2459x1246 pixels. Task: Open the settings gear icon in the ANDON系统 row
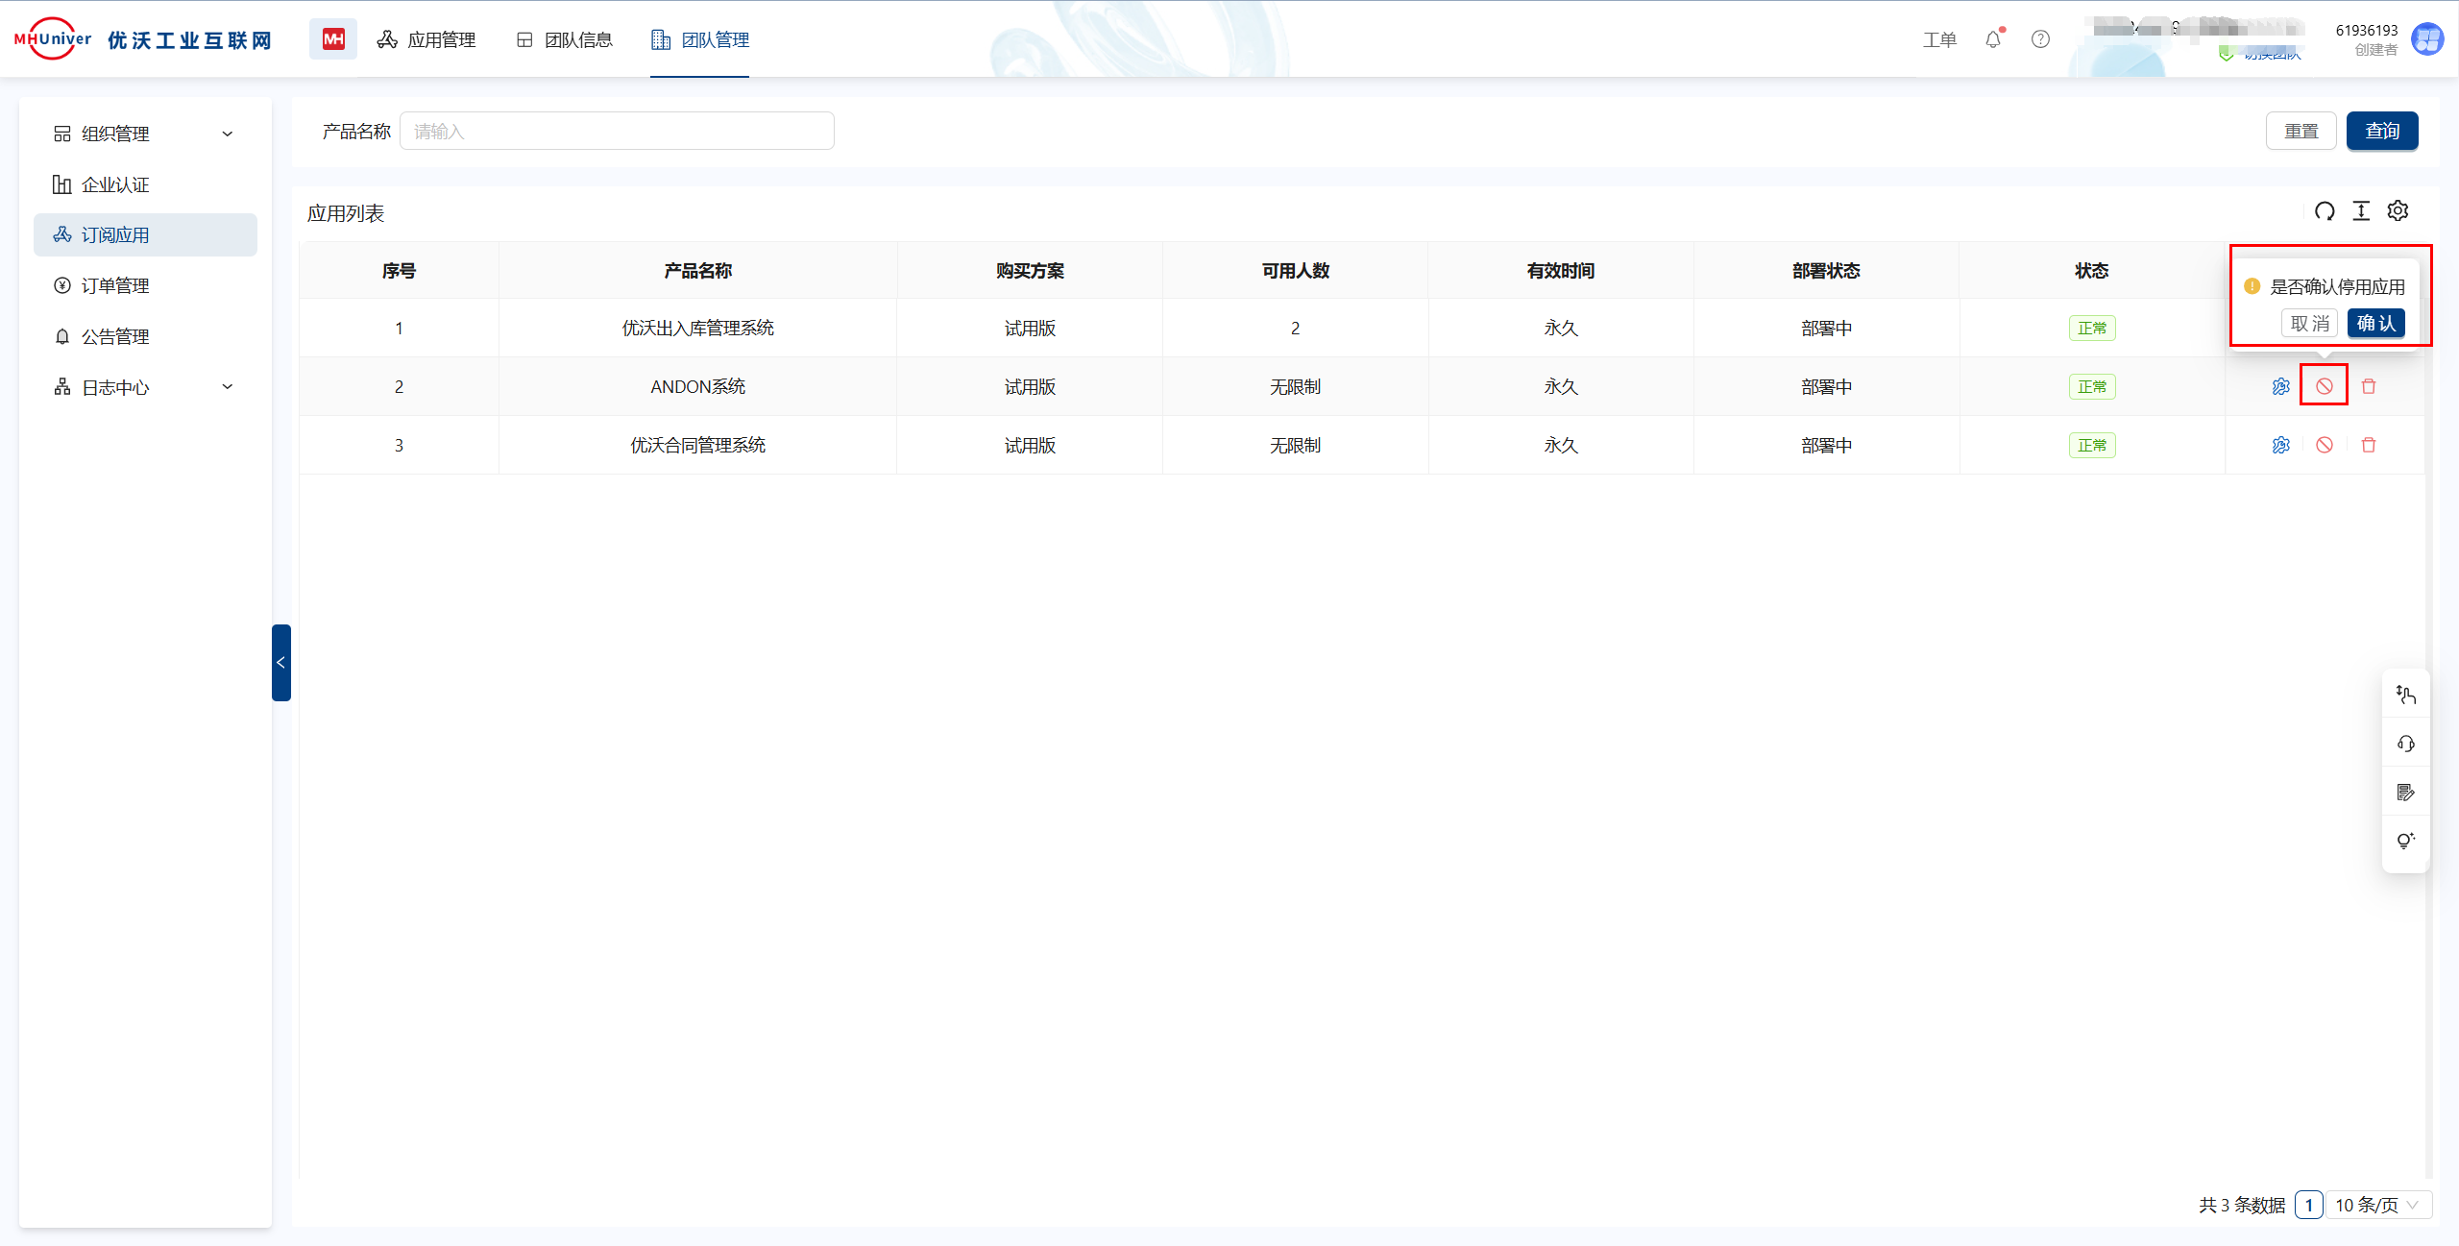2280,386
